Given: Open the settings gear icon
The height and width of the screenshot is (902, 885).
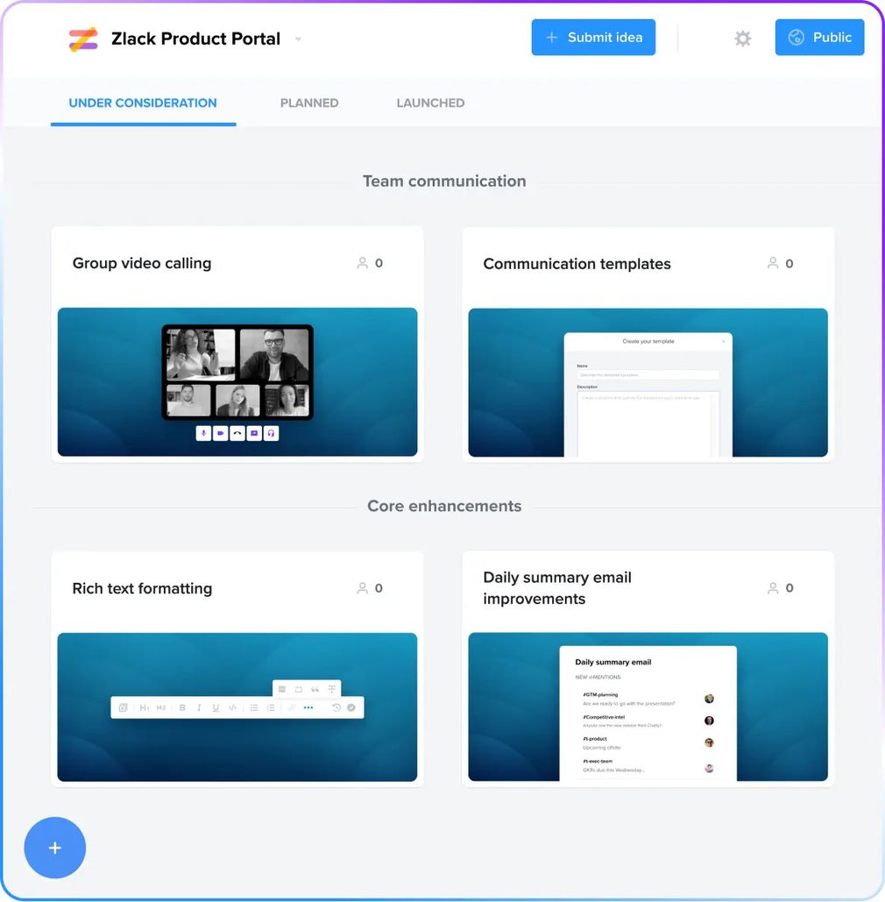Looking at the screenshot, I should coord(742,39).
